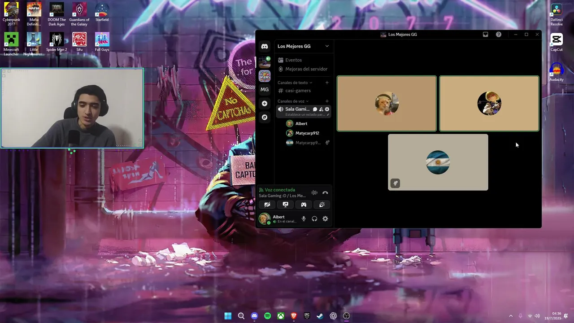
Task: Turn on camera in voice panel
Action: click(267, 205)
